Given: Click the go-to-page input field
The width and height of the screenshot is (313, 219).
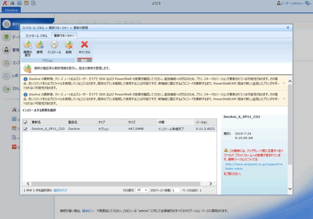Looking at the screenshot, I should point(176,190).
